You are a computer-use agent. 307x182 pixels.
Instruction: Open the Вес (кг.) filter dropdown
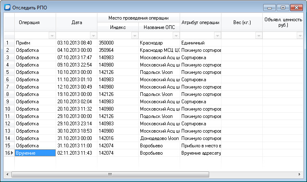click(x=259, y=36)
